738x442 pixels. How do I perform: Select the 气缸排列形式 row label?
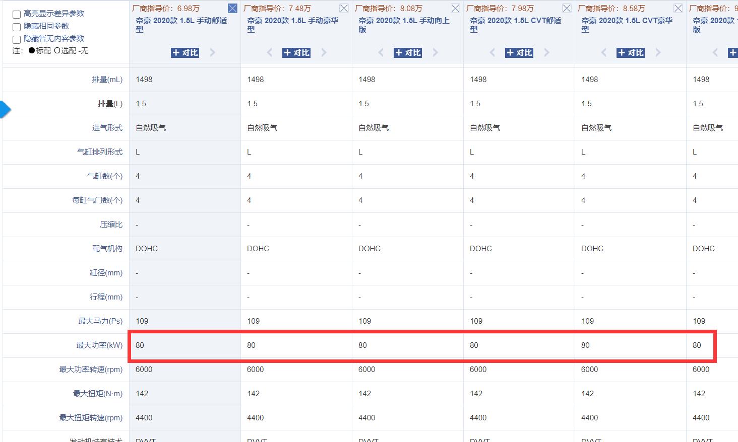[x=99, y=152]
